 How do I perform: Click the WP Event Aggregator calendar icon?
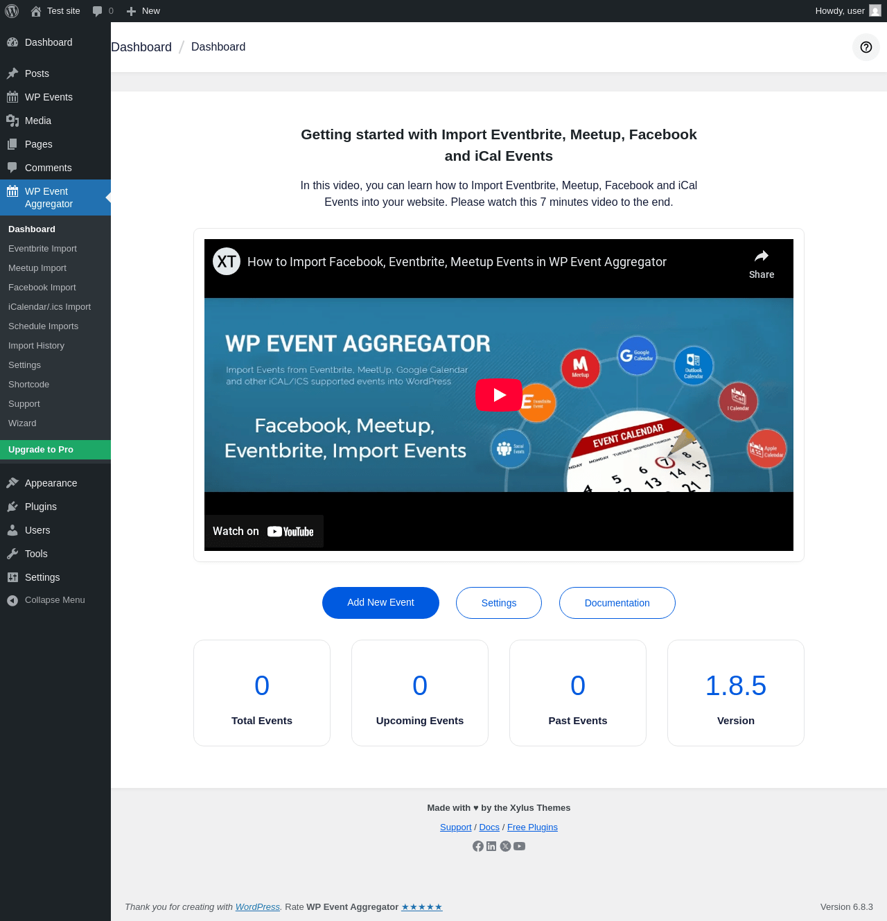tap(12, 191)
